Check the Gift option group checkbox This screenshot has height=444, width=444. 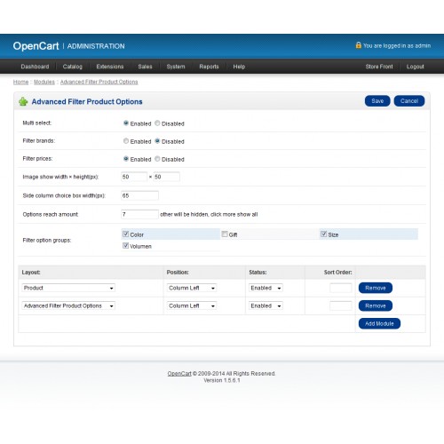point(225,234)
